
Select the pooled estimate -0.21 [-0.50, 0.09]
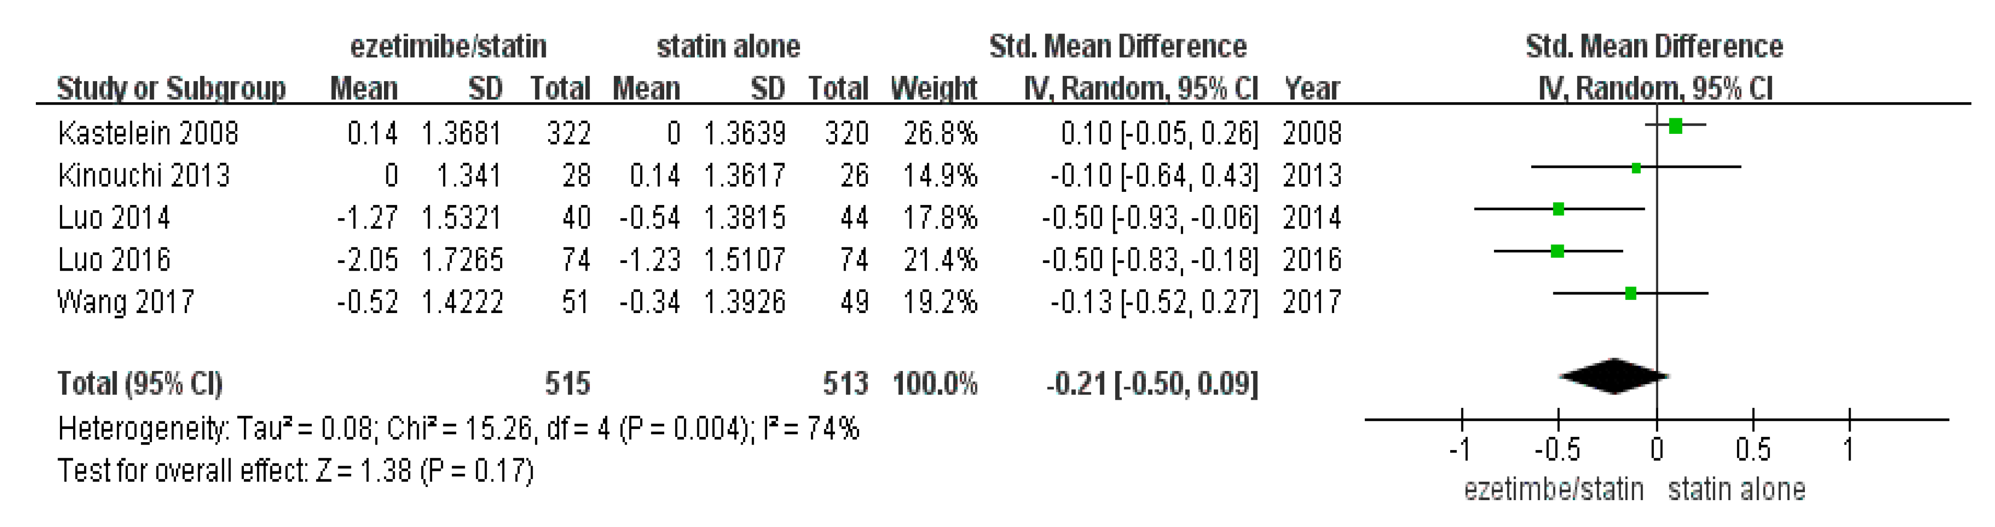[x=1152, y=383]
